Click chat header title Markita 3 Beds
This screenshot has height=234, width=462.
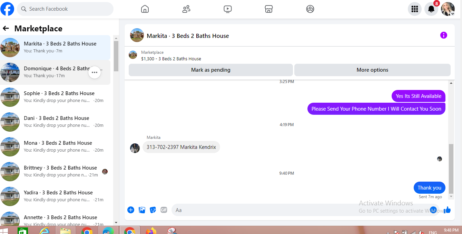pyautogui.click(x=188, y=36)
